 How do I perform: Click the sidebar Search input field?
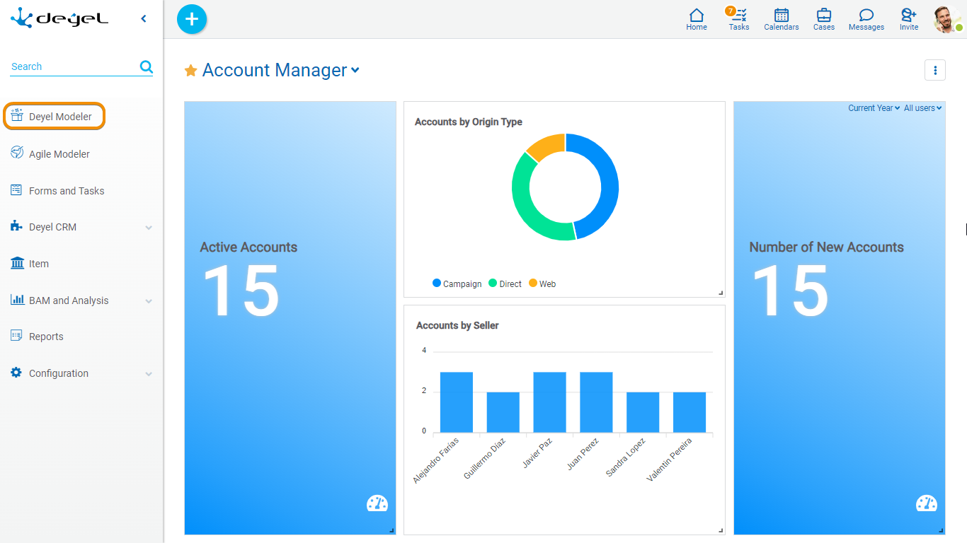[71, 66]
